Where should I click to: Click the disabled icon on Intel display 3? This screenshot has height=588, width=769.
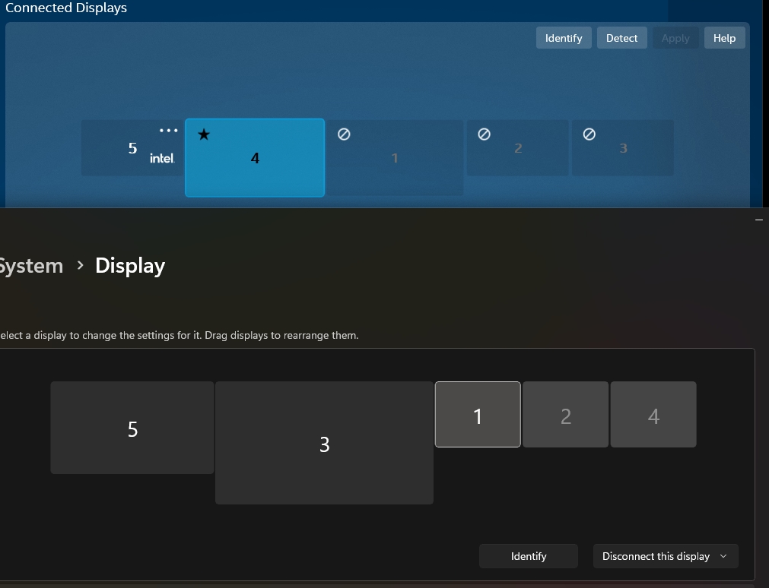tap(588, 134)
